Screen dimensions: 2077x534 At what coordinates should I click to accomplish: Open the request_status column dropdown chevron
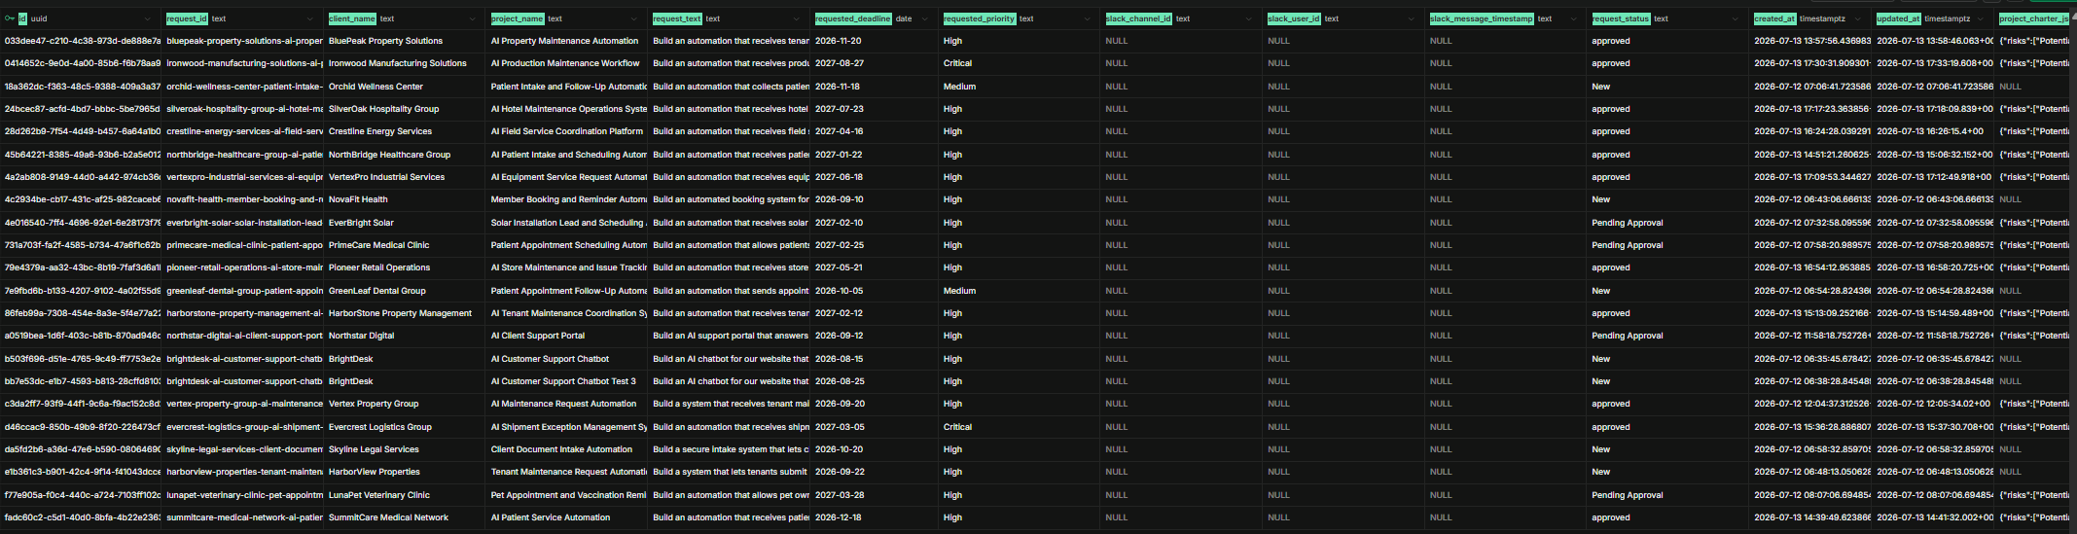tap(1736, 18)
